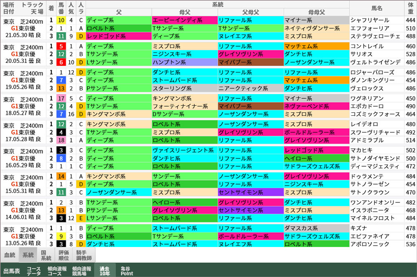Click the magenta エーピーインディ系 cell
Viewport: 417px width, 277px height.
tap(184, 20)
